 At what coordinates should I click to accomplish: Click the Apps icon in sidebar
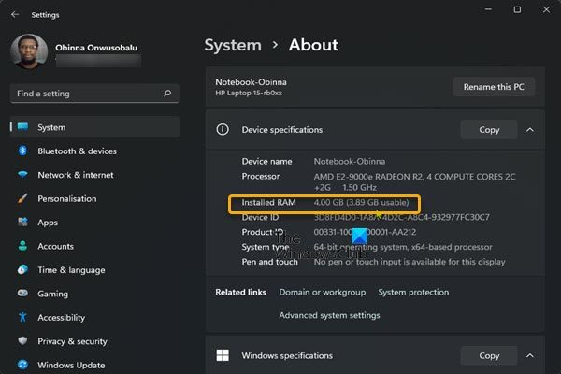[22, 222]
